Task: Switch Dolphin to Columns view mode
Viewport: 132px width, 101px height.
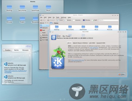Action: (77, 20)
